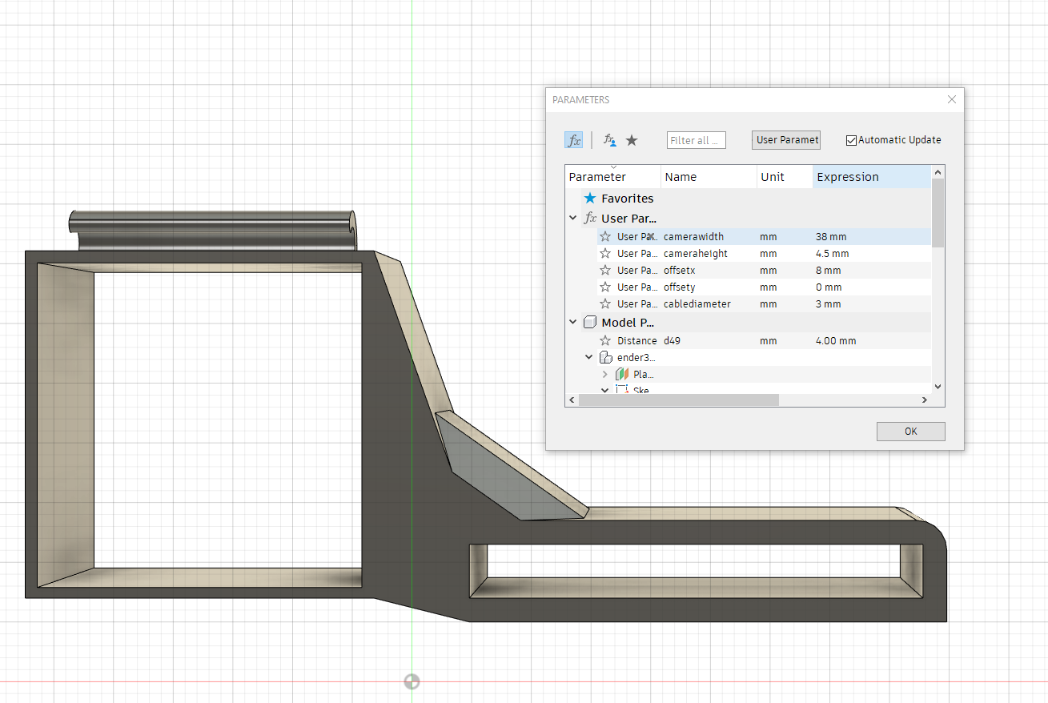The height and width of the screenshot is (703, 1048).
Task: Click the 0 mm expression value
Action: point(829,287)
